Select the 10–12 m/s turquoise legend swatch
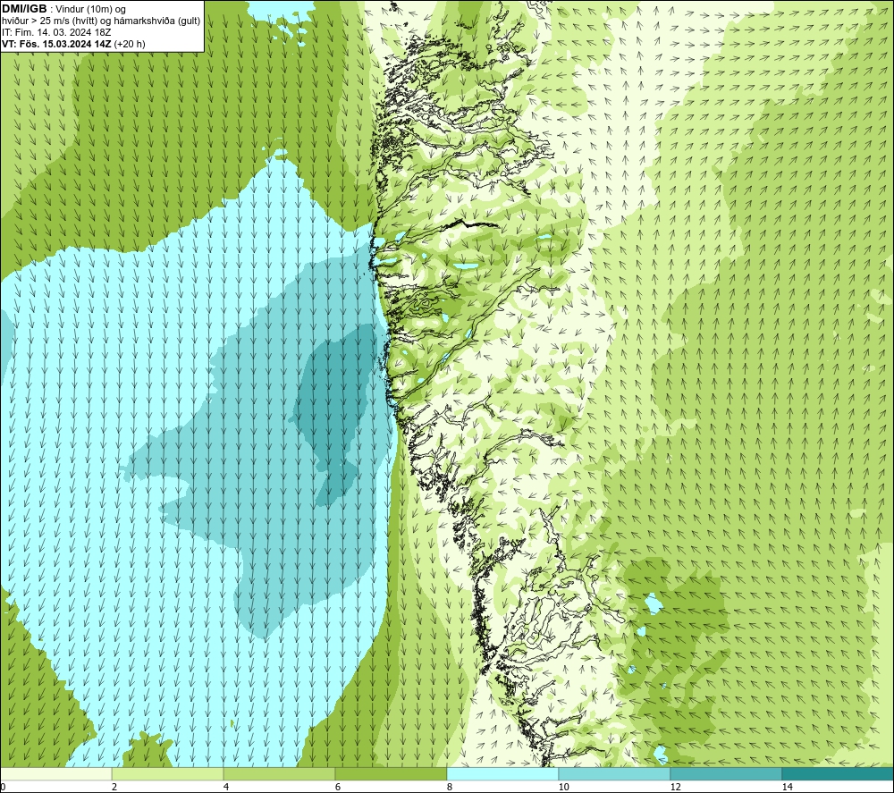Viewport: 894px width, 793px height. click(x=615, y=773)
